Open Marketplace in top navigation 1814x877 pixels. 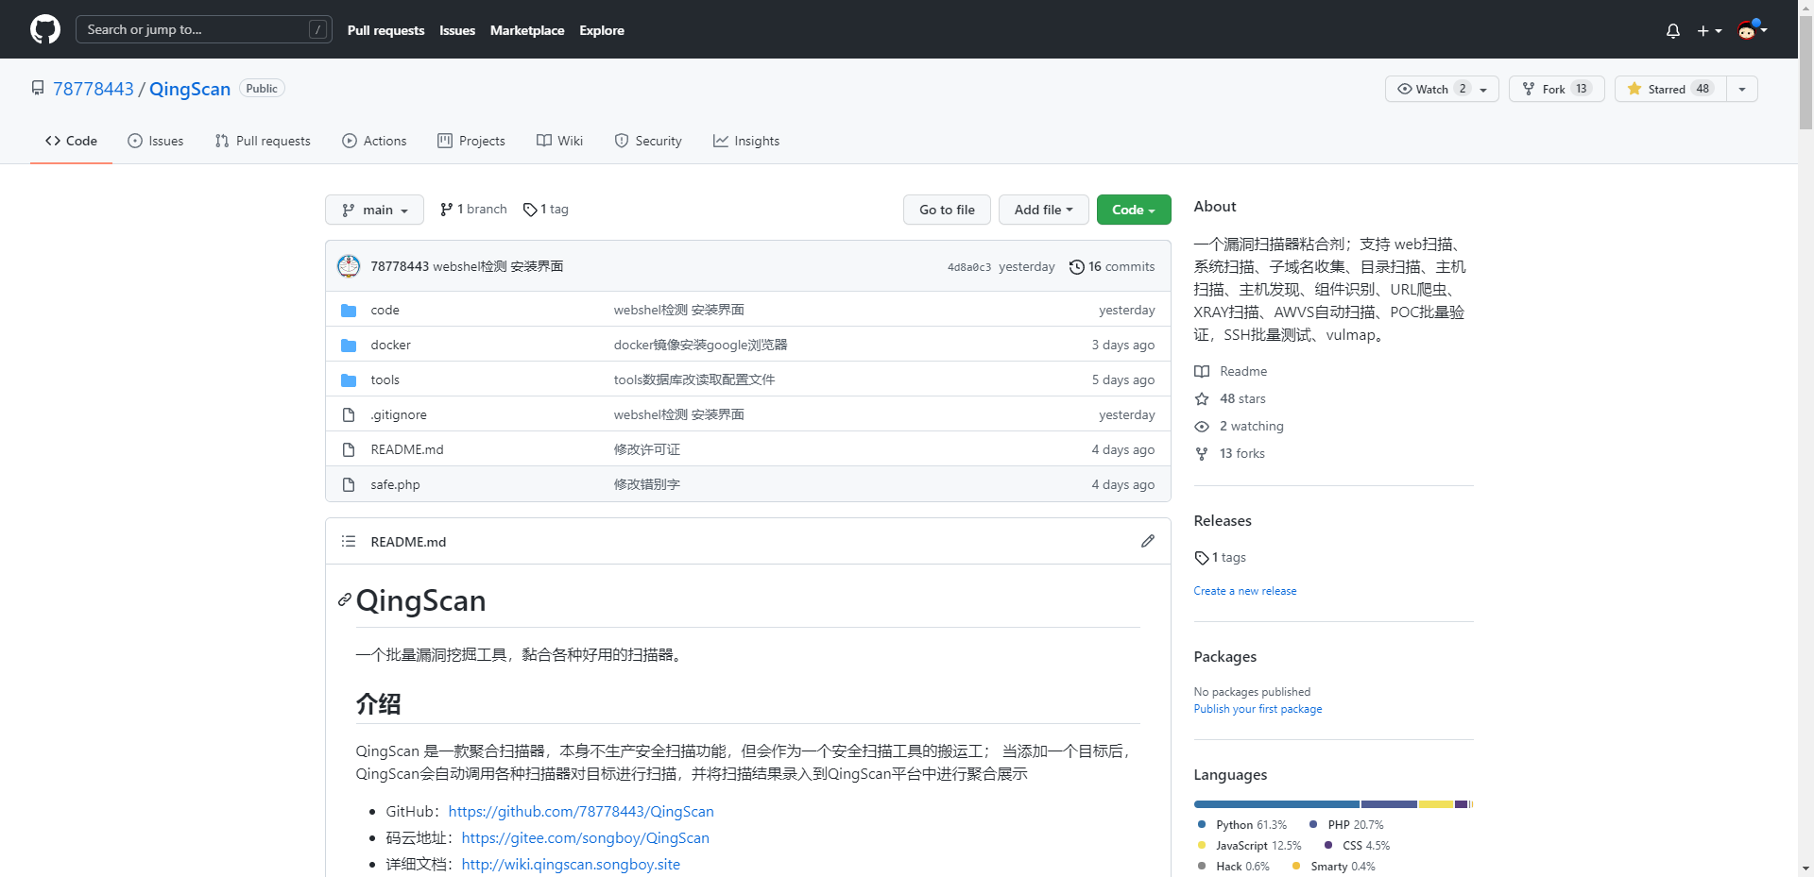(527, 30)
